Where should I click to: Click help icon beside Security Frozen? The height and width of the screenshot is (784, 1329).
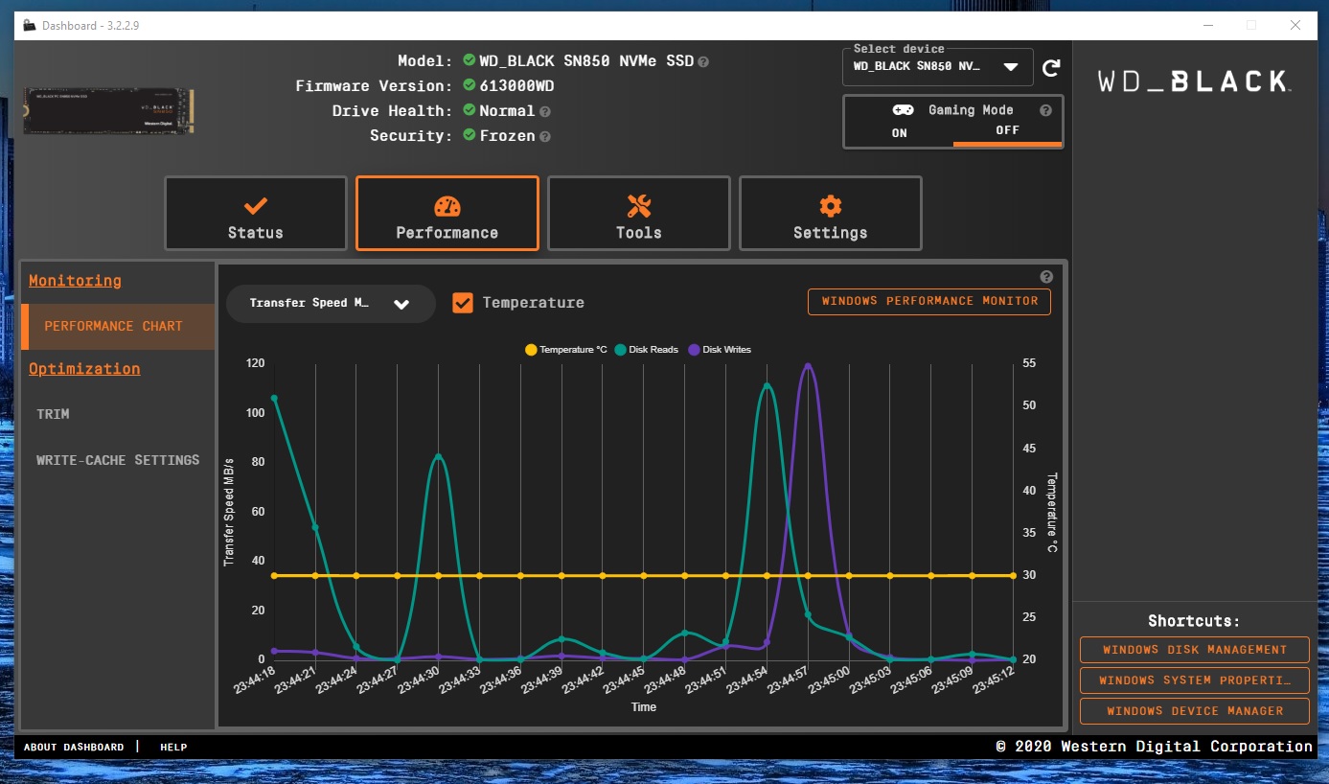(x=544, y=136)
